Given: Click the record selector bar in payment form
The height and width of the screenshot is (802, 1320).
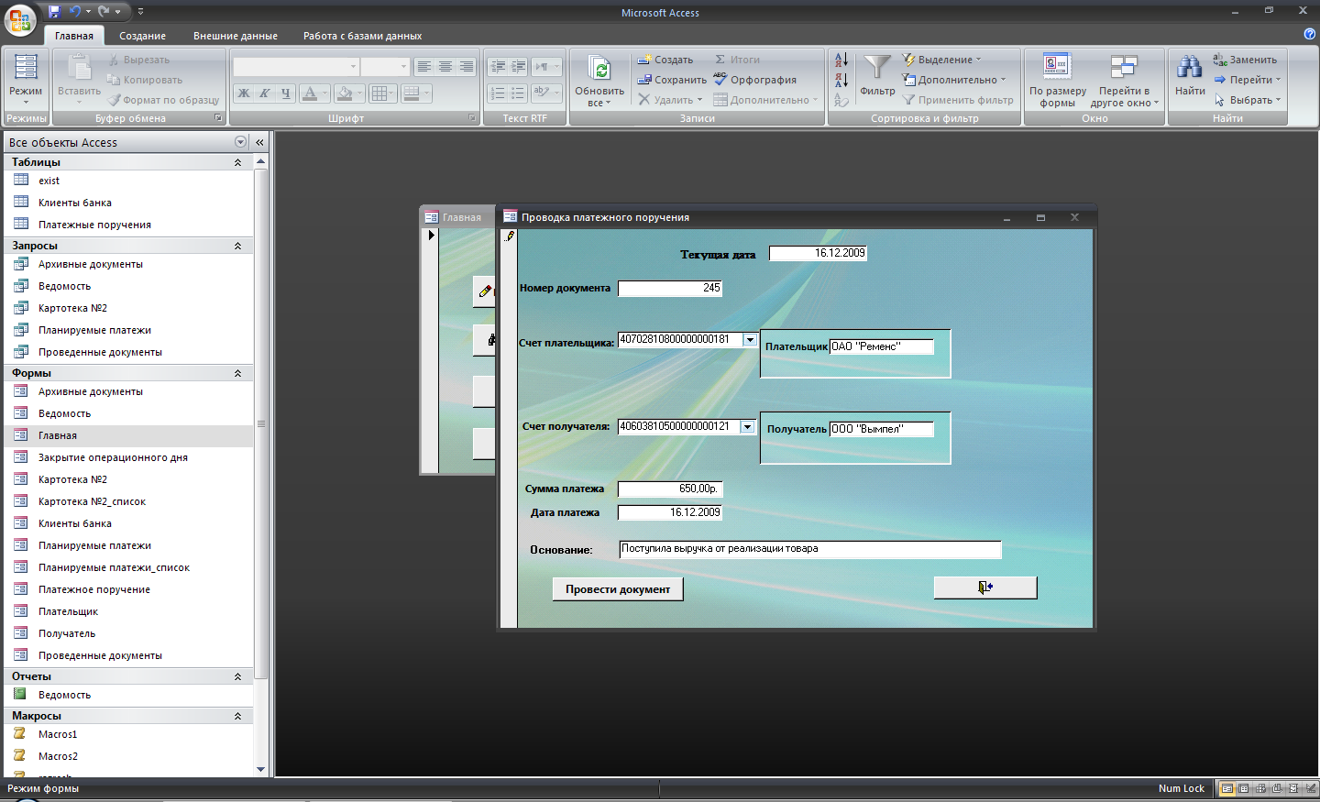Looking at the screenshot, I should click(x=509, y=428).
